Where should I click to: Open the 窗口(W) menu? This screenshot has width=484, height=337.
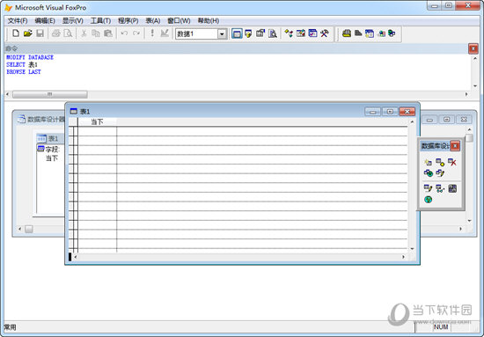click(x=179, y=20)
